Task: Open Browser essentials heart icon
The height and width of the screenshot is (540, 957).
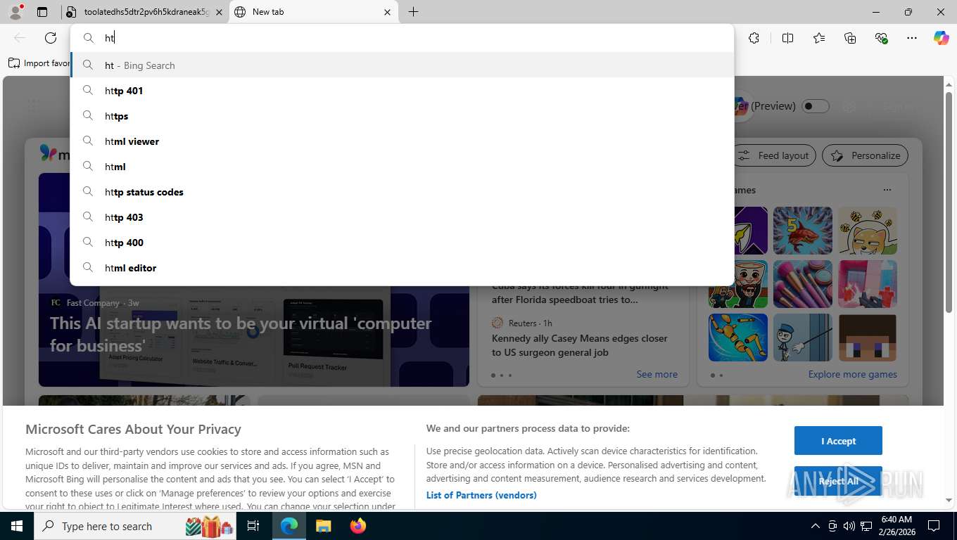Action: coord(881,38)
